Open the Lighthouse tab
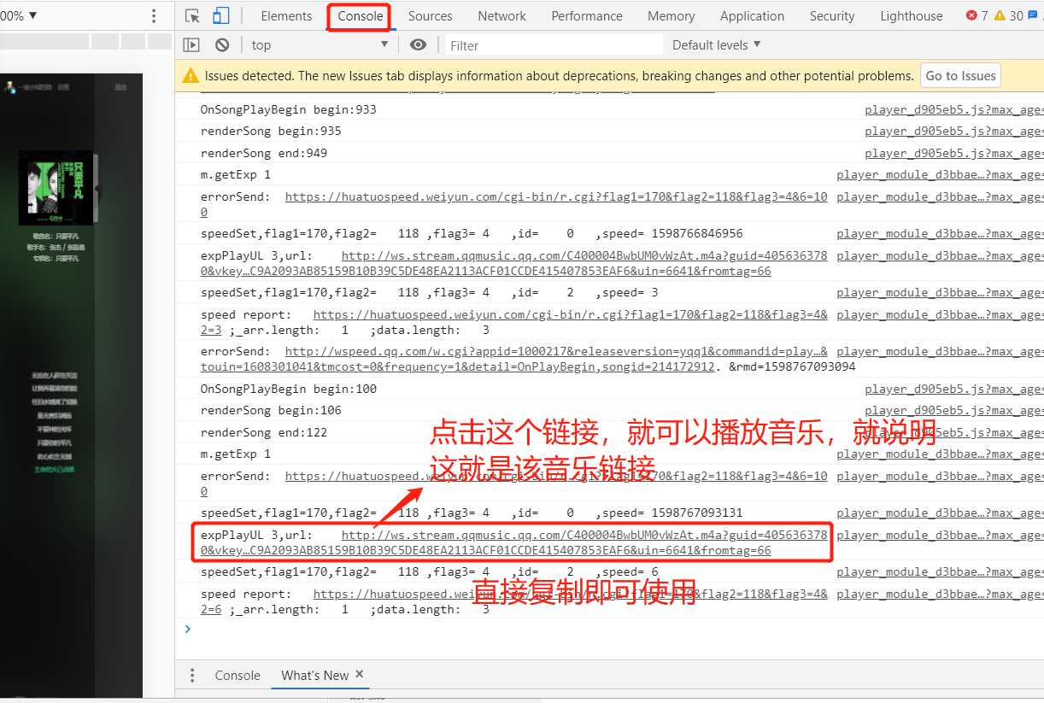The width and height of the screenshot is (1044, 703). 911,16
